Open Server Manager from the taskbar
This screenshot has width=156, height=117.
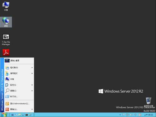12,115
